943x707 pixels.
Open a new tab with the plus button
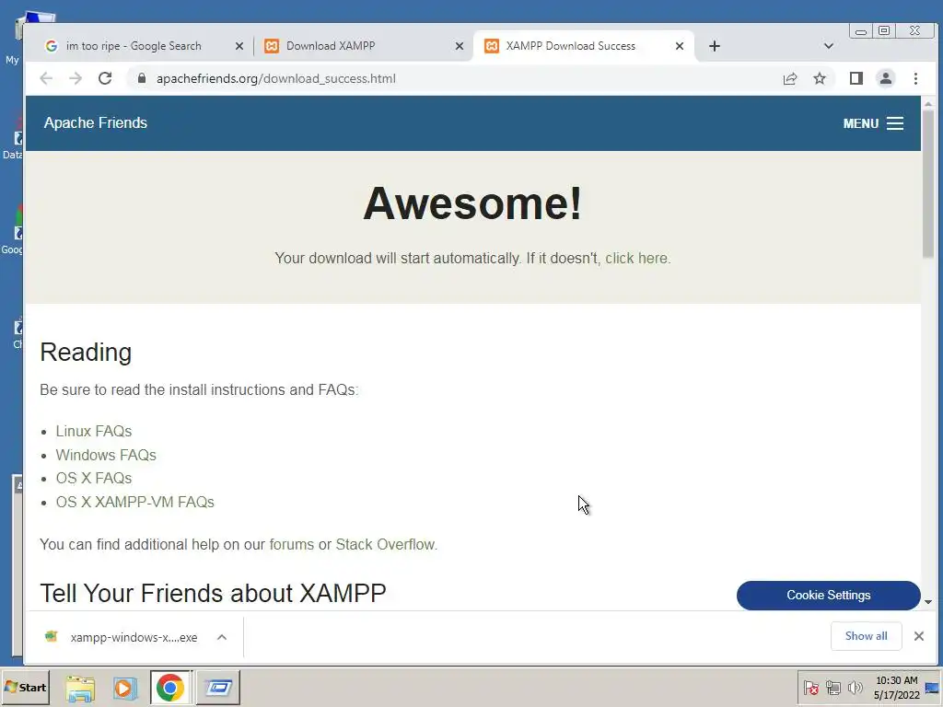(x=715, y=46)
